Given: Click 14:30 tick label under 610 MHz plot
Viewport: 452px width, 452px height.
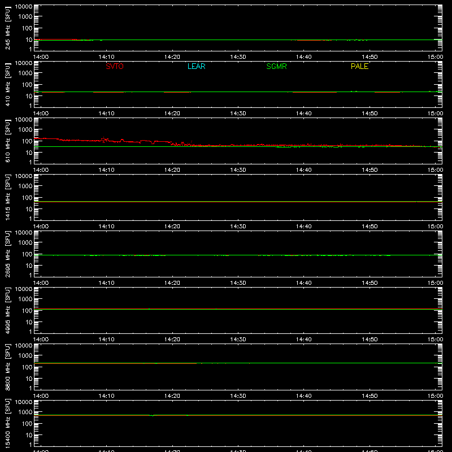Looking at the screenshot, I should pos(238,170).
